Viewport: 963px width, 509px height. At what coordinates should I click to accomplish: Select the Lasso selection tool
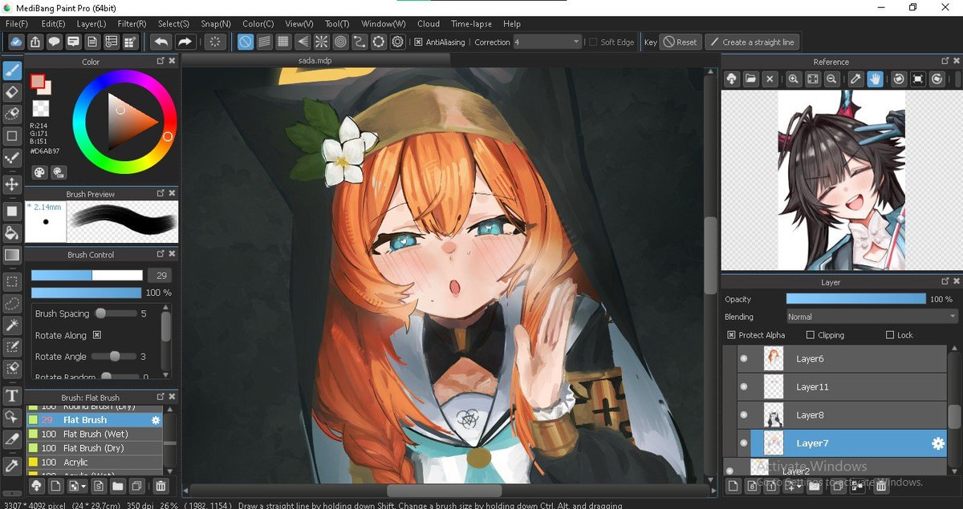[12, 303]
